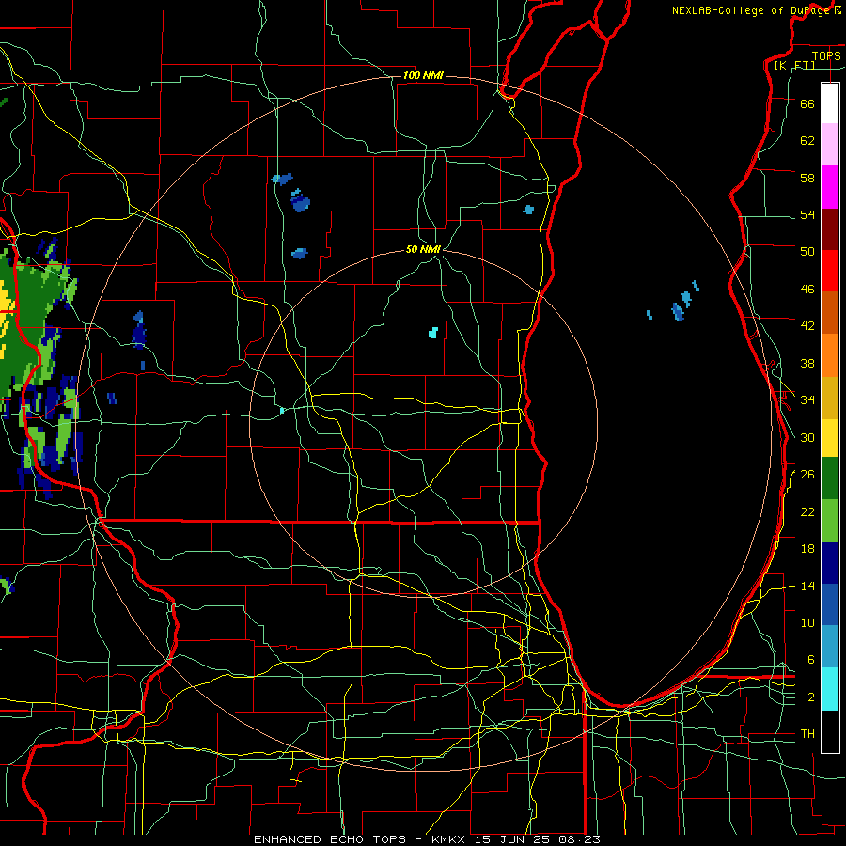Click the 'KMKX' radar site identifier
This screenshot has height=846, width=846.
tap(450, 839)
